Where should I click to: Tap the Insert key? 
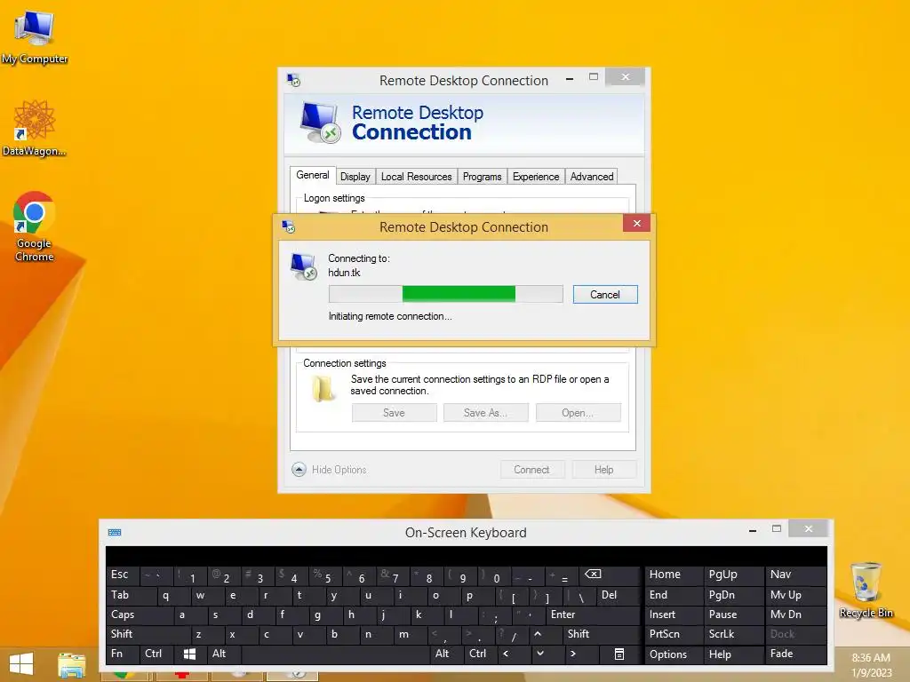coord(674,615)
